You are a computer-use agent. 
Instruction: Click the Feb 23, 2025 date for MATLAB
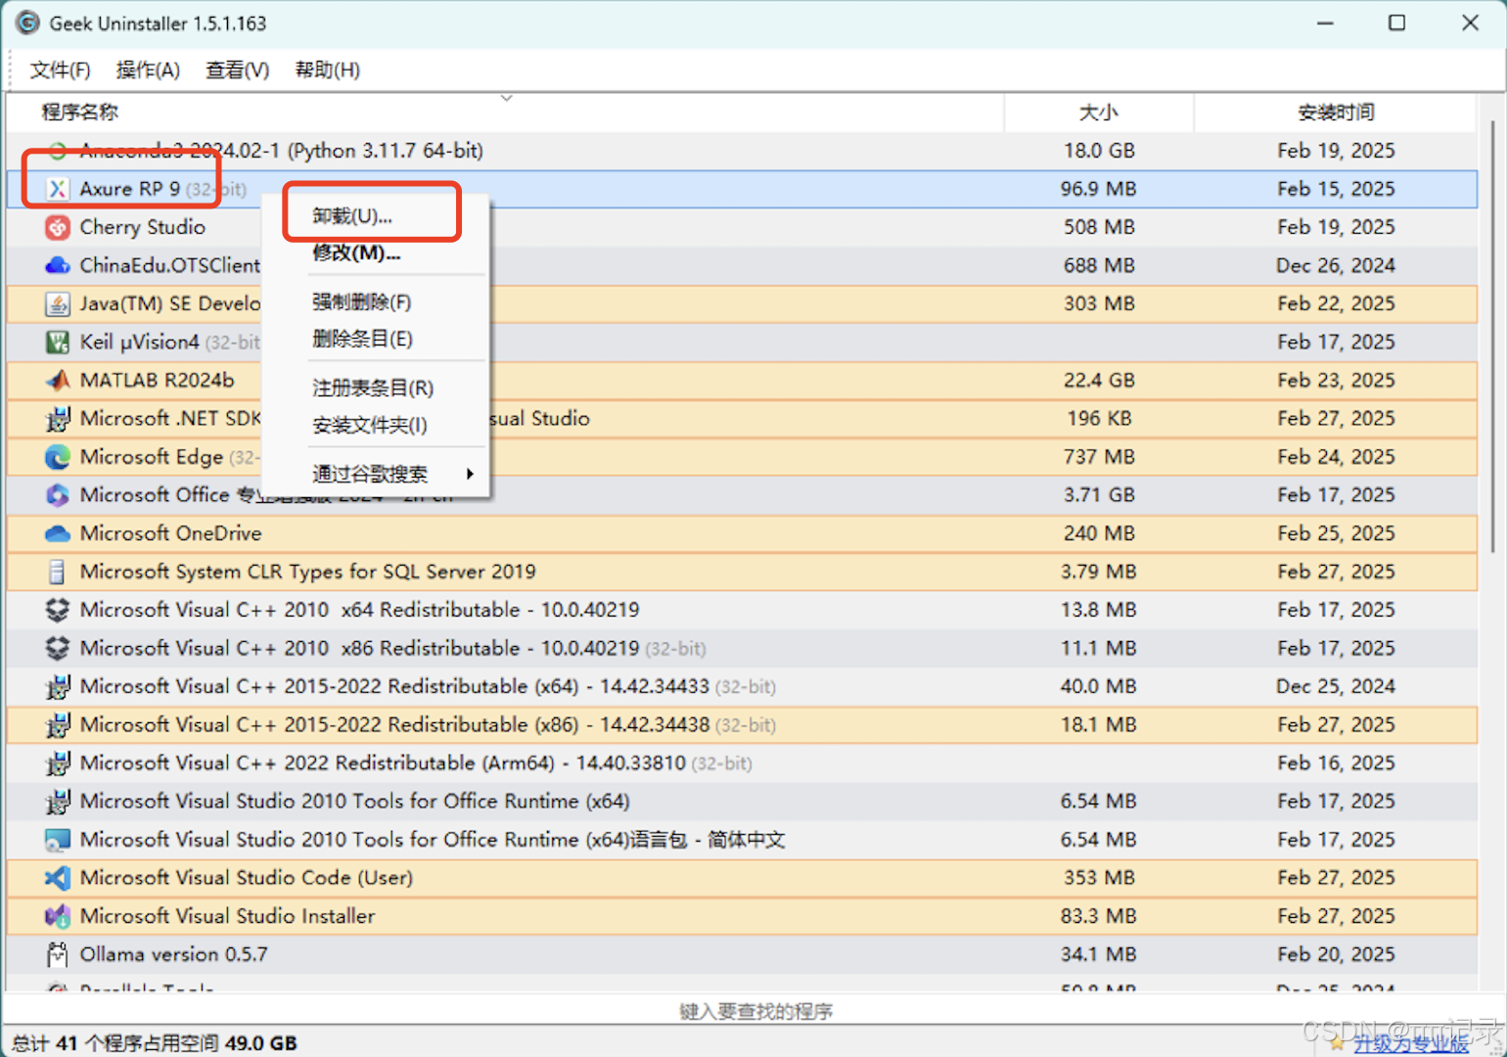(x=1336, y=380)
